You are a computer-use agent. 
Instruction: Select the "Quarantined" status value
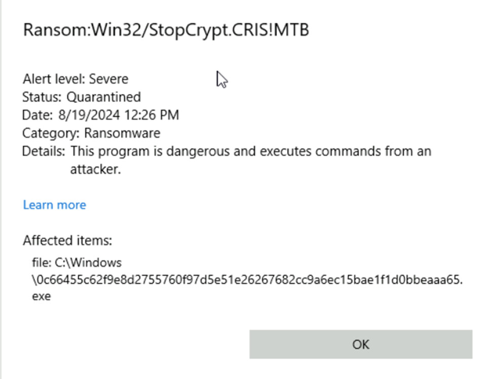[x=104, y=97]
